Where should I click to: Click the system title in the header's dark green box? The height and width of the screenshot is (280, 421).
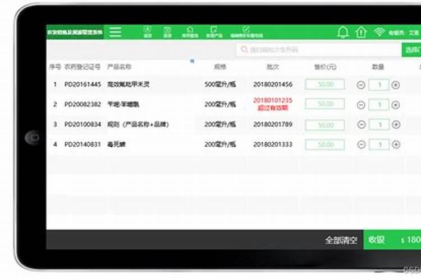[x=75, y=32]
